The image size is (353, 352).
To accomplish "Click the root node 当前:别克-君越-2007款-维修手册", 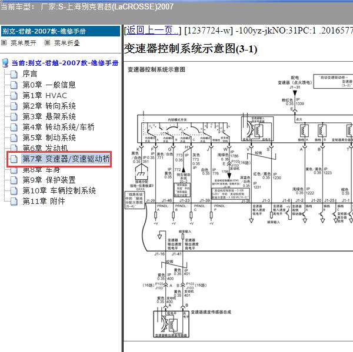I will [65, 63].
